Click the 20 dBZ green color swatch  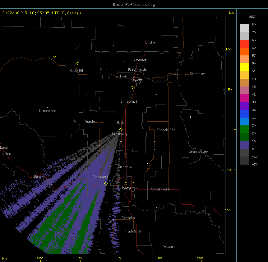pos(244,137)
